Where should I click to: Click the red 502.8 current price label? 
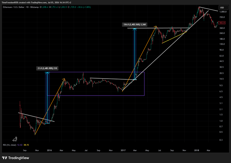(222, 23)
